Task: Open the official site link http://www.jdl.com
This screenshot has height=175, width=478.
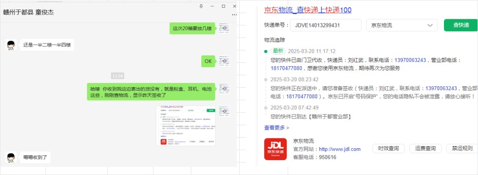Action: [x=339, y=149]
